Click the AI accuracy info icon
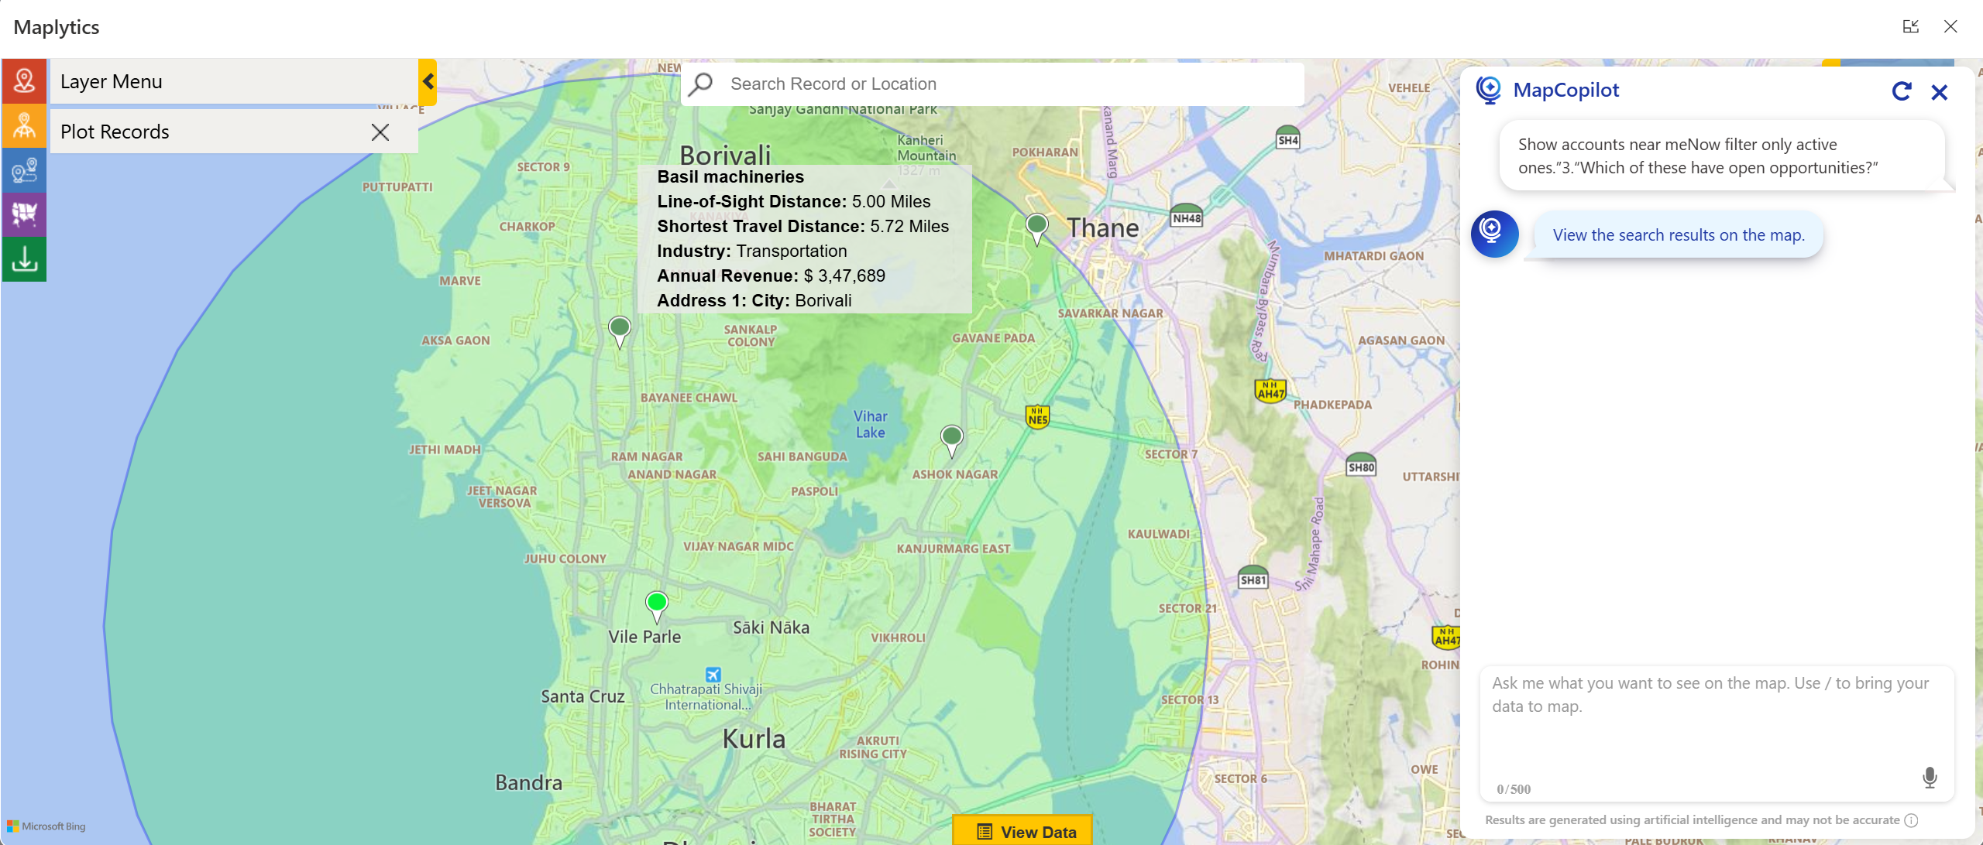 pos(1912,820)
